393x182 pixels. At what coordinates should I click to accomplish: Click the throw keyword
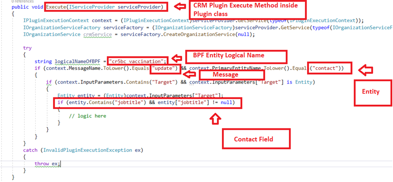coord(42,164)
